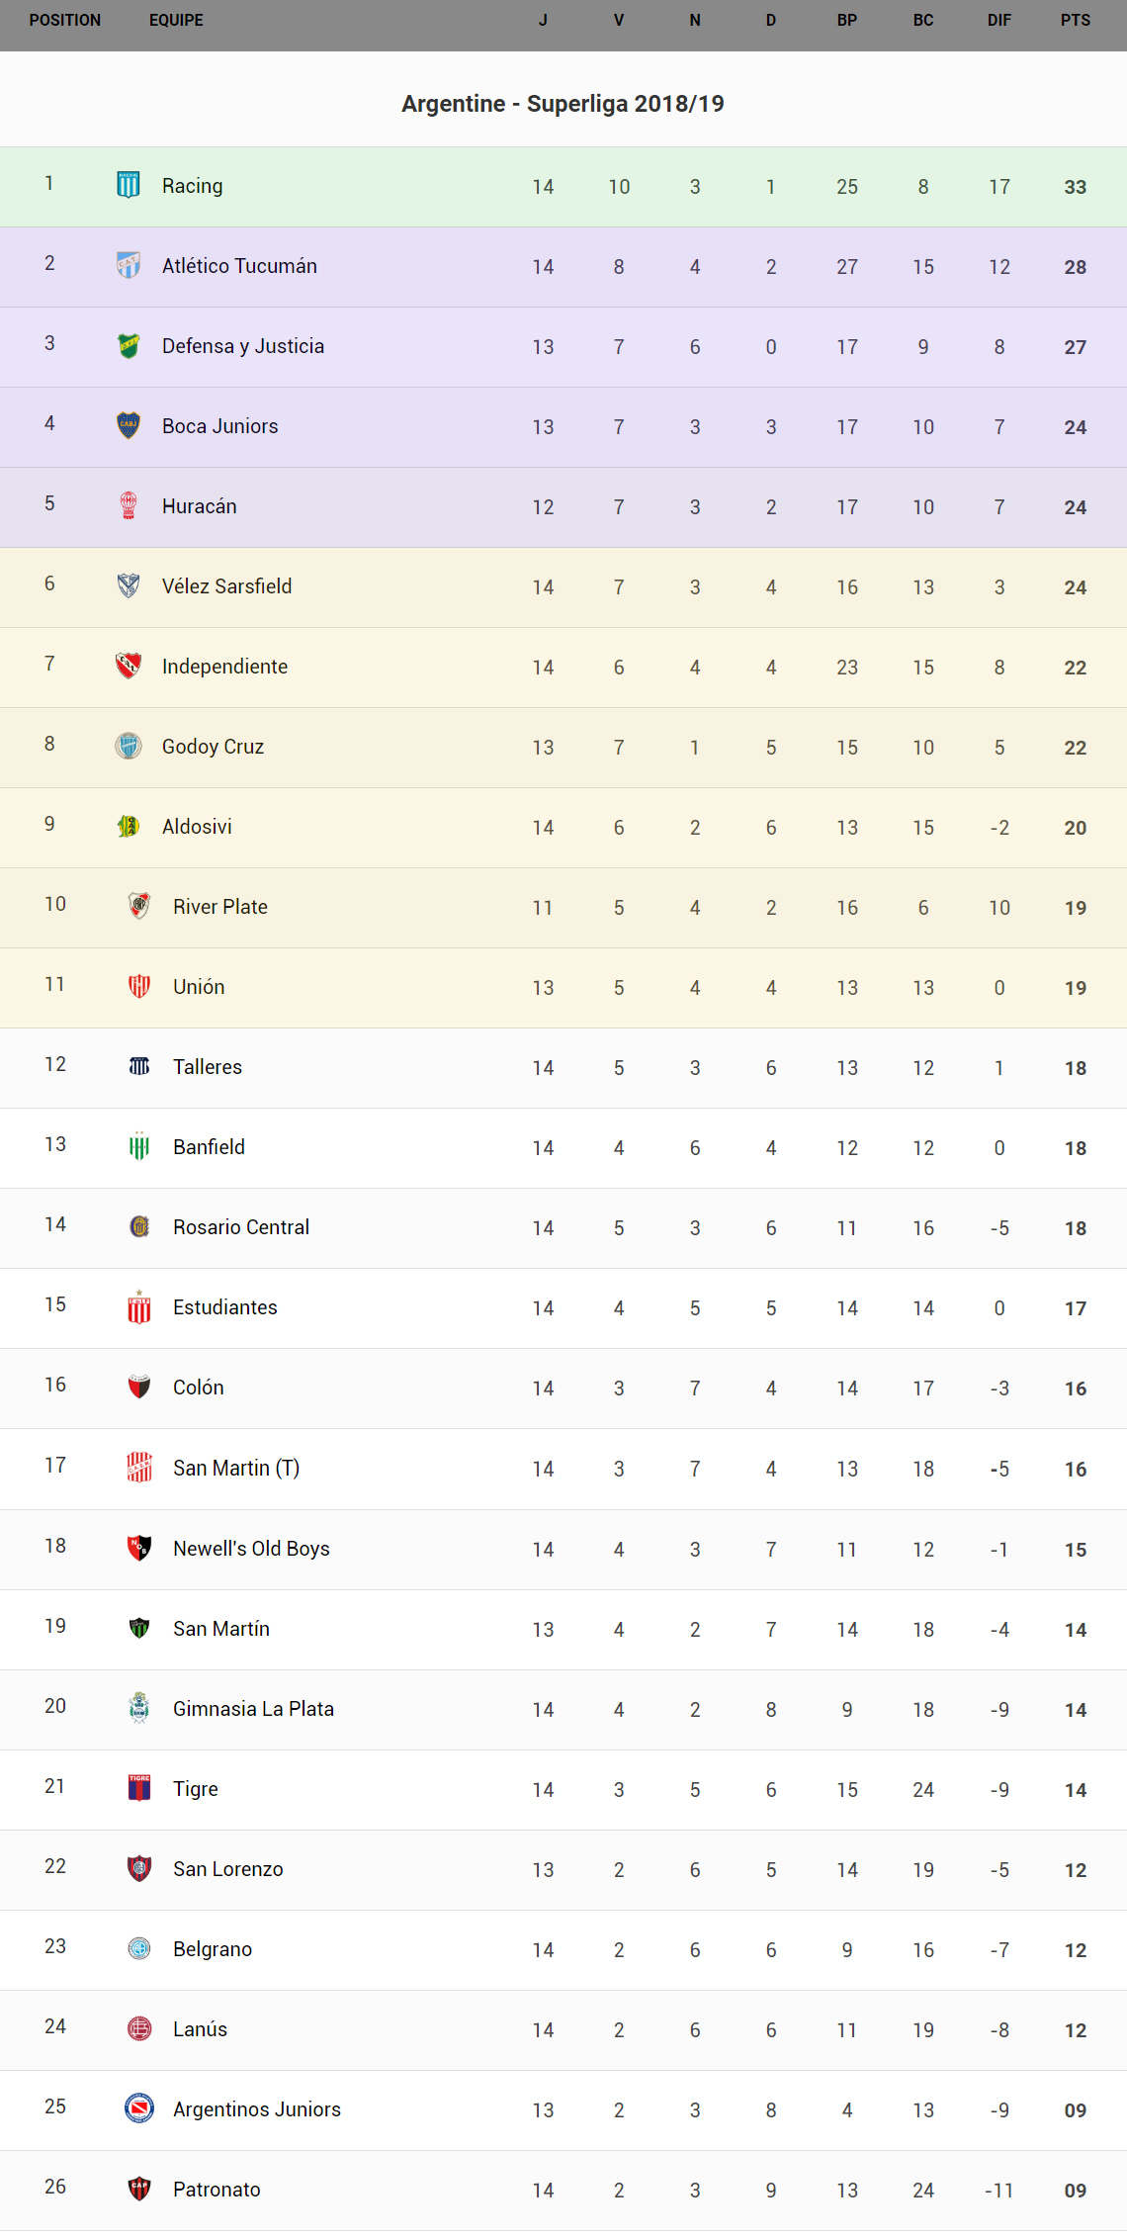The width and height of the screenshot is (1127, 2240).
Task: Open the Rosario Central team link
Action: point(241,1227)
